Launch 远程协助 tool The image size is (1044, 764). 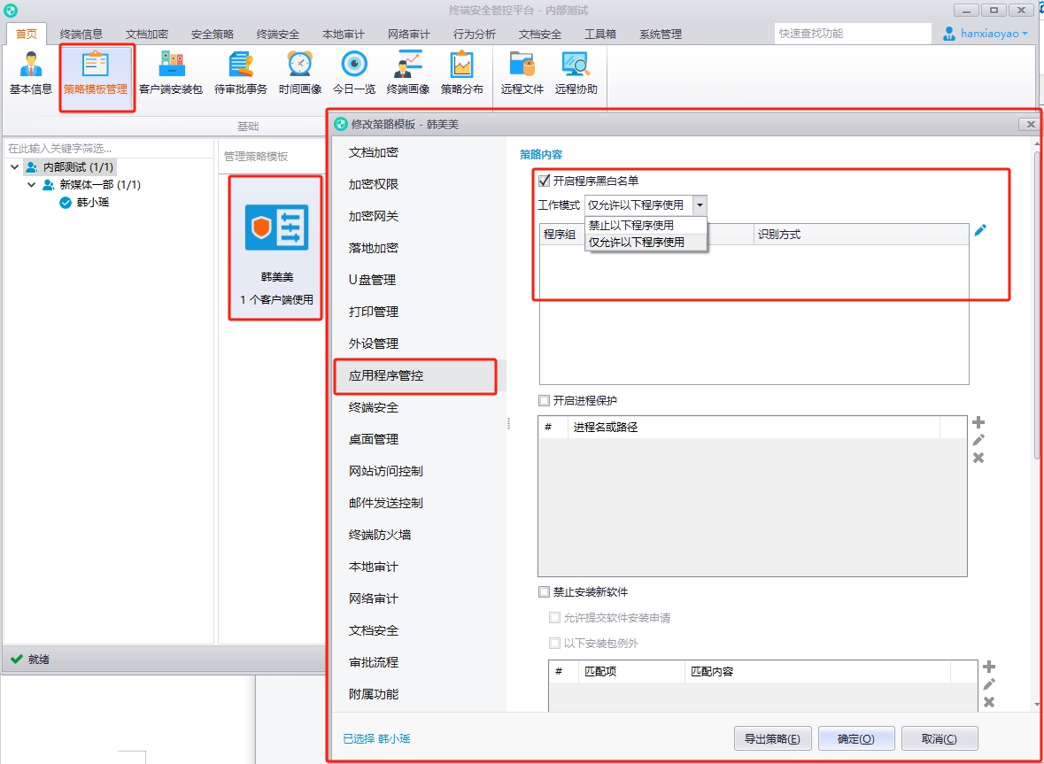point(576,73)
